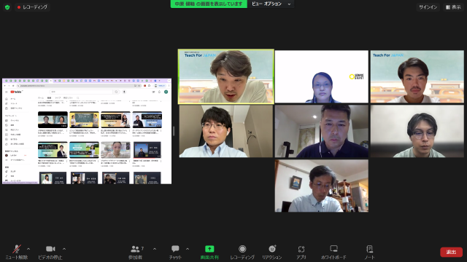Open the reactions emoji icon
Screen dimensions: 467x262
[272, 253]
